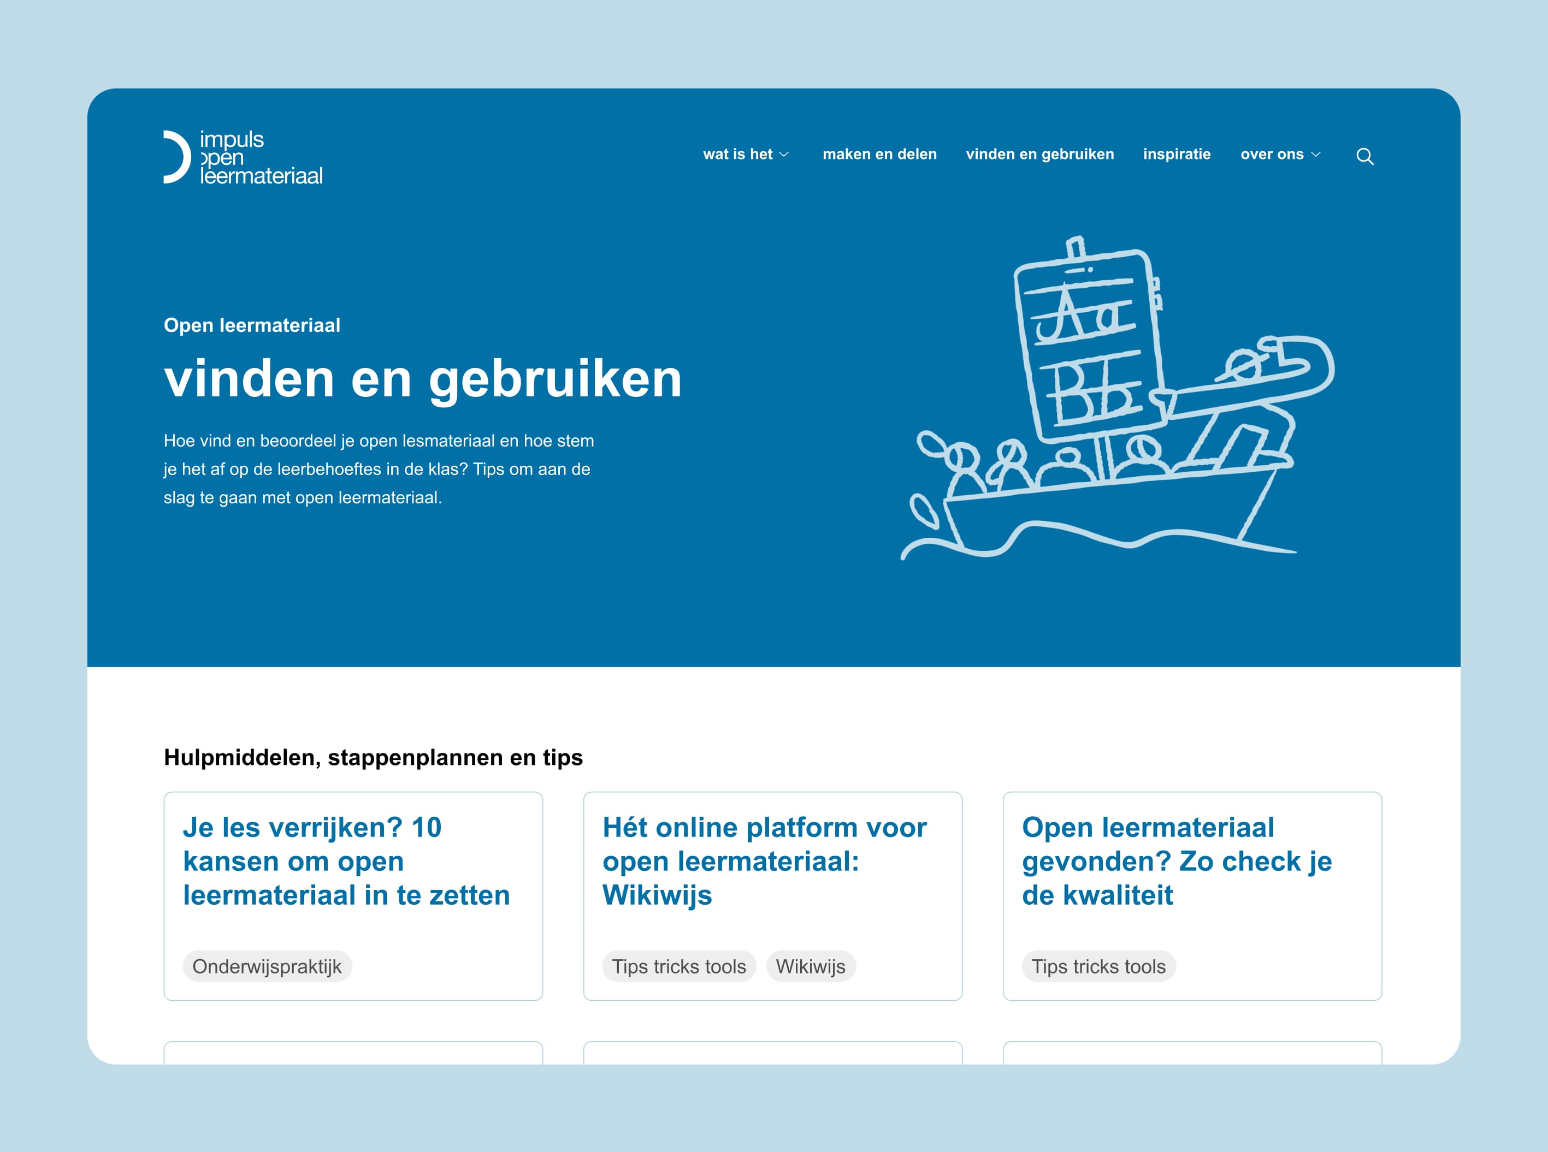The width and height of the screenshot is (1548, 1152).
Task: Go to 'maken en delen' page
Action: [x=879, y=154]
